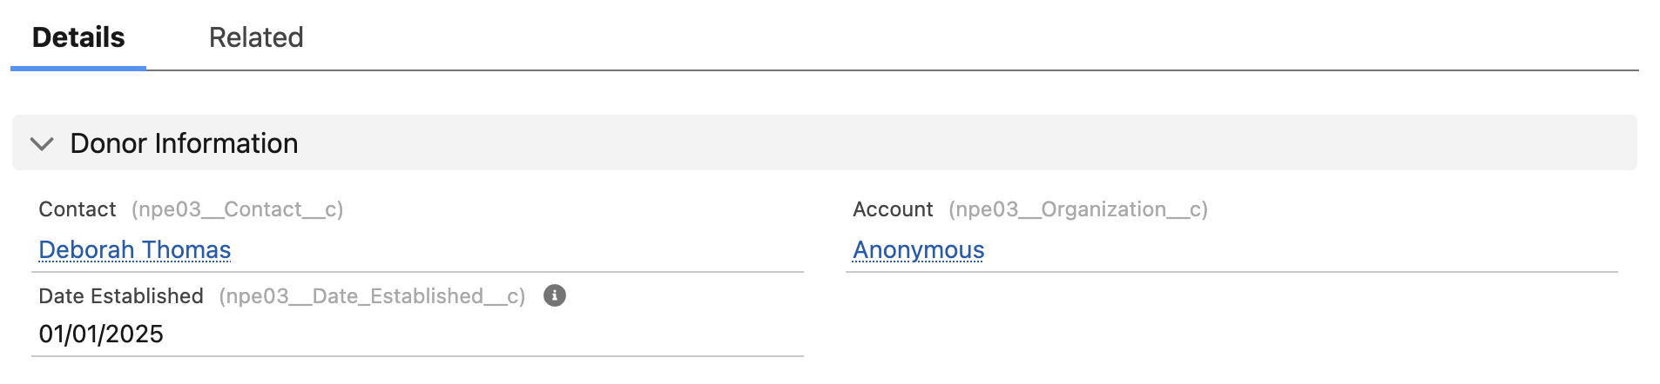Click the npe03__Organization__c API name text

coord(1077,209)
